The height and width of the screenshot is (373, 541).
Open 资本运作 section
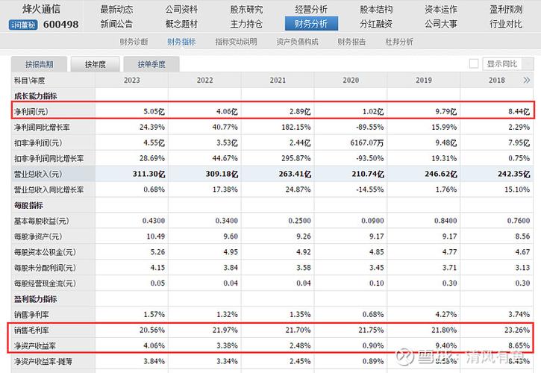pyautogui.click(x=441, y=9)
